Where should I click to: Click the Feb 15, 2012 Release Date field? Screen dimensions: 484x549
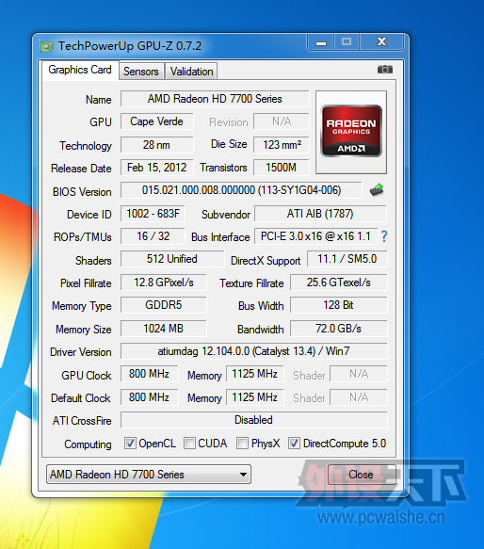[156, 168]
